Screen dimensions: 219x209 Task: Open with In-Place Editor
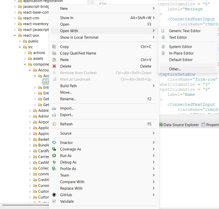[x=188, y=53]
